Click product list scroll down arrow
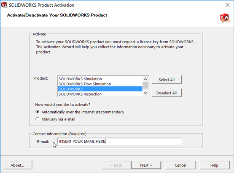234x173 pixels. 145,93
